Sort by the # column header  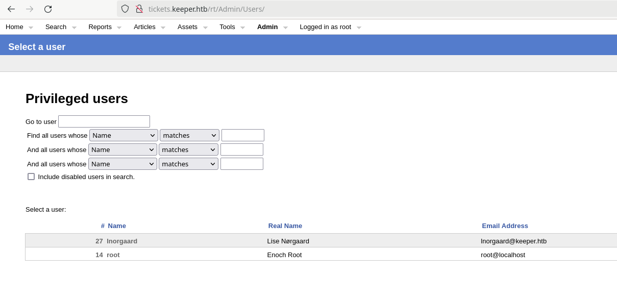pos(103,226)
